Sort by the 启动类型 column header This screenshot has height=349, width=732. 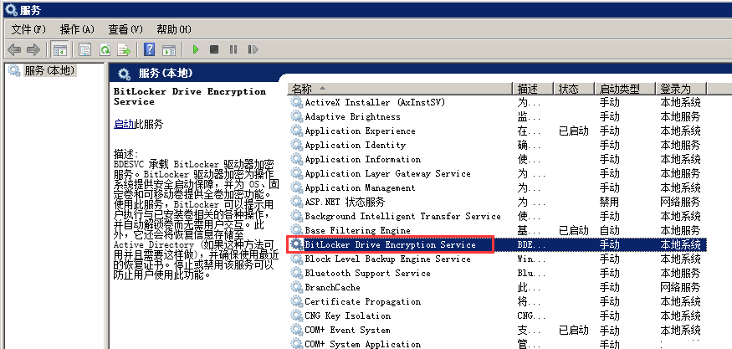625,89
